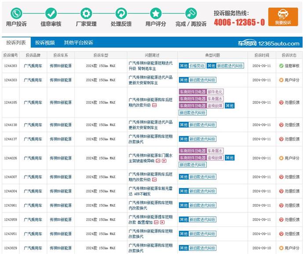The width and height of the screenshot is (308, 254).
Task: Click complaint number 1243961
Action: 11,205
